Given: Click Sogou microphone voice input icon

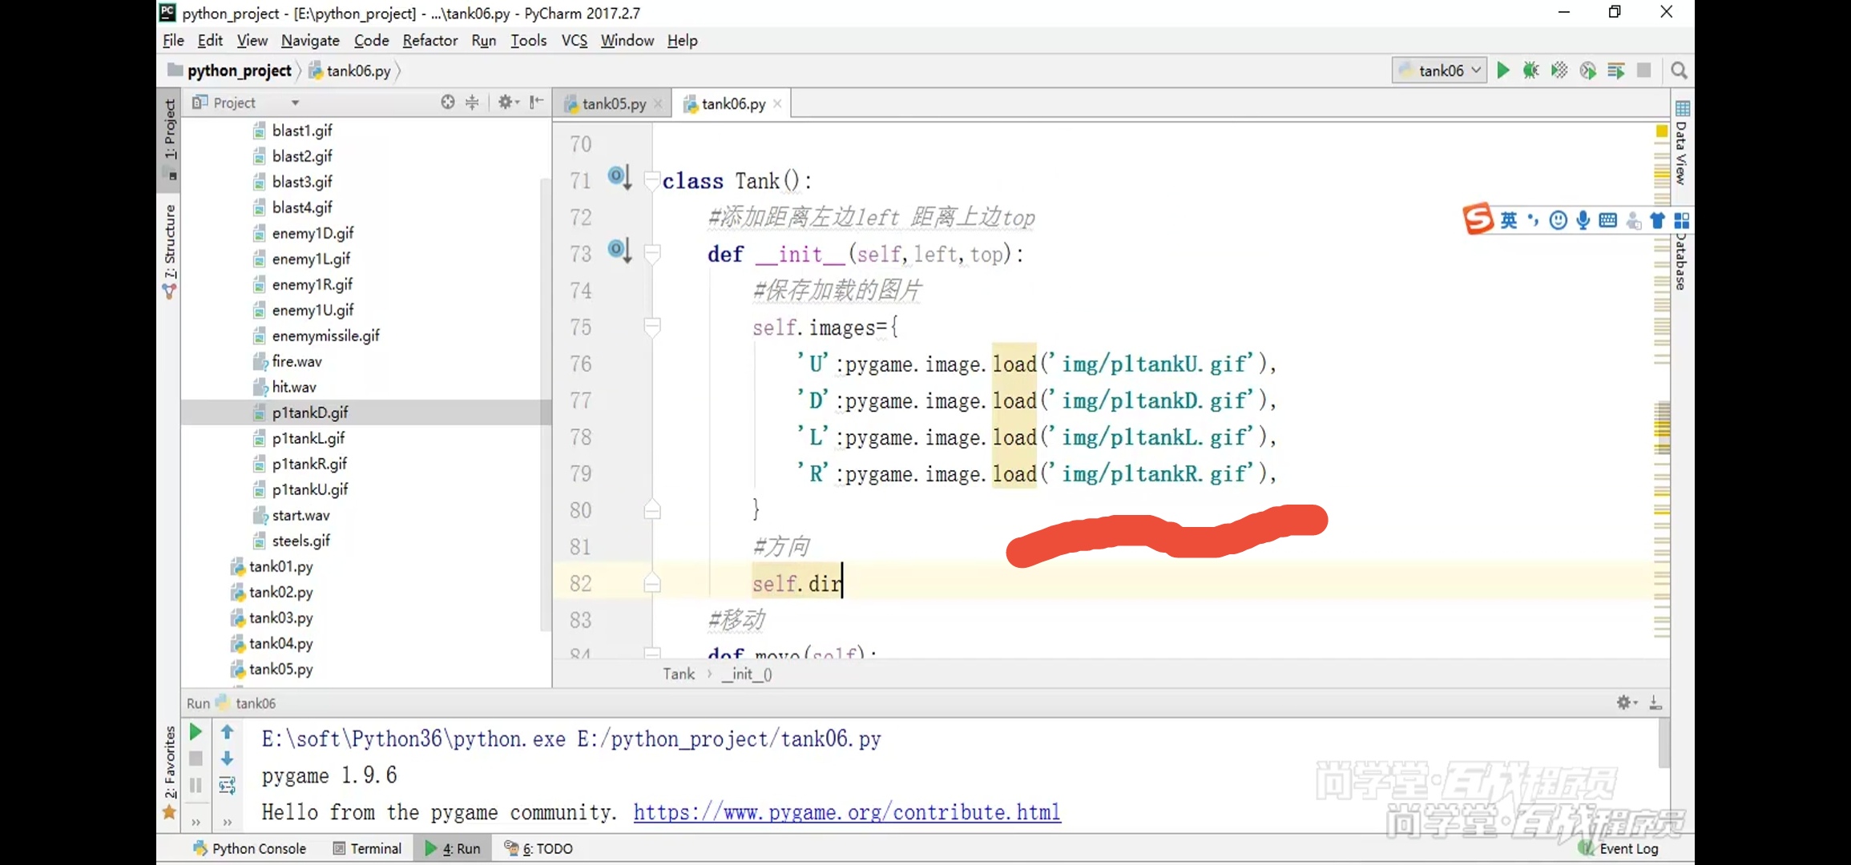Looking at the screenshot, I should point(1583,220).
